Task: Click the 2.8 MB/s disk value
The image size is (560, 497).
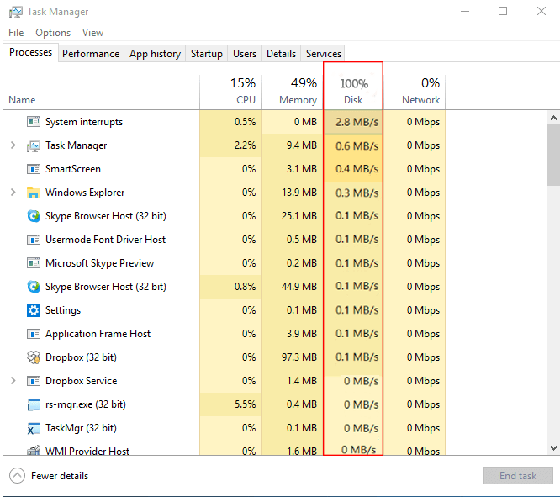Action: [x=357, y=122]
